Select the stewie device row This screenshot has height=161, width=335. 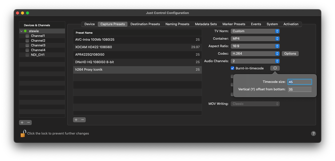pyautogui.click(x=42, y=31)
